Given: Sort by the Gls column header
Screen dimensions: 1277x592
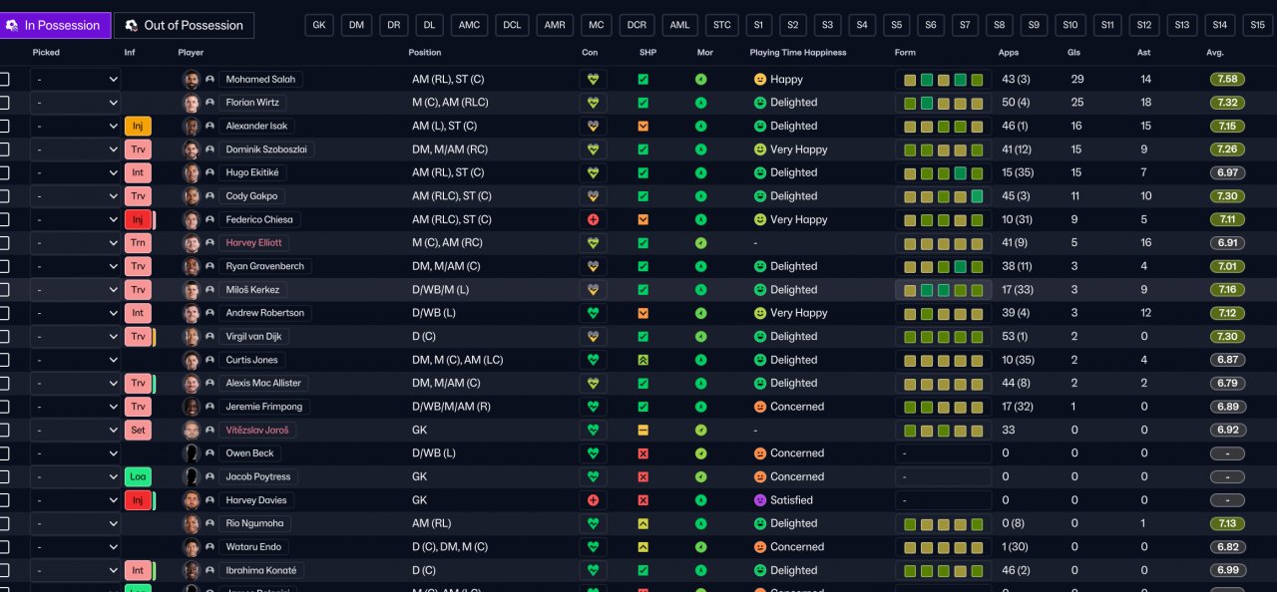Looking at the screenshot, I should (1073, 52).
